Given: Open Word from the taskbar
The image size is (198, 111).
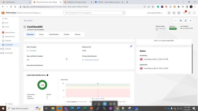Looking at the screenshot, I should pos(79,108).
